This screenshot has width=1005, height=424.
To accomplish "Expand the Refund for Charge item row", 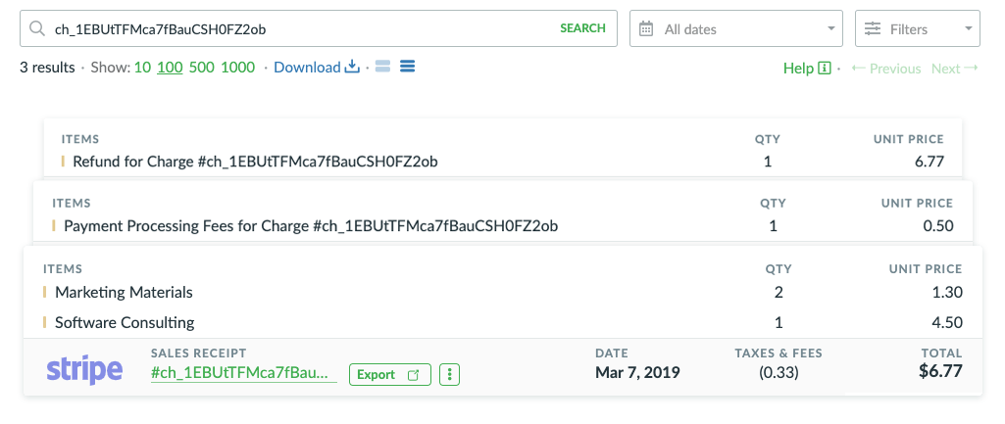I will [x=255, y=162].
